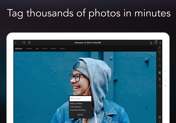Collapse the right sidebar with double-arrow icon
Image resolution: width=176 pixels, height=123 pixels.
click(x=159, y=48)
